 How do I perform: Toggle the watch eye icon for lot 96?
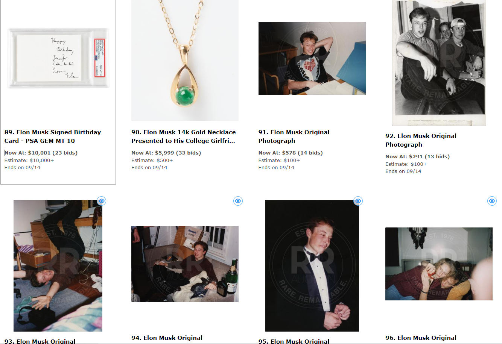click(x=492, y=201)
